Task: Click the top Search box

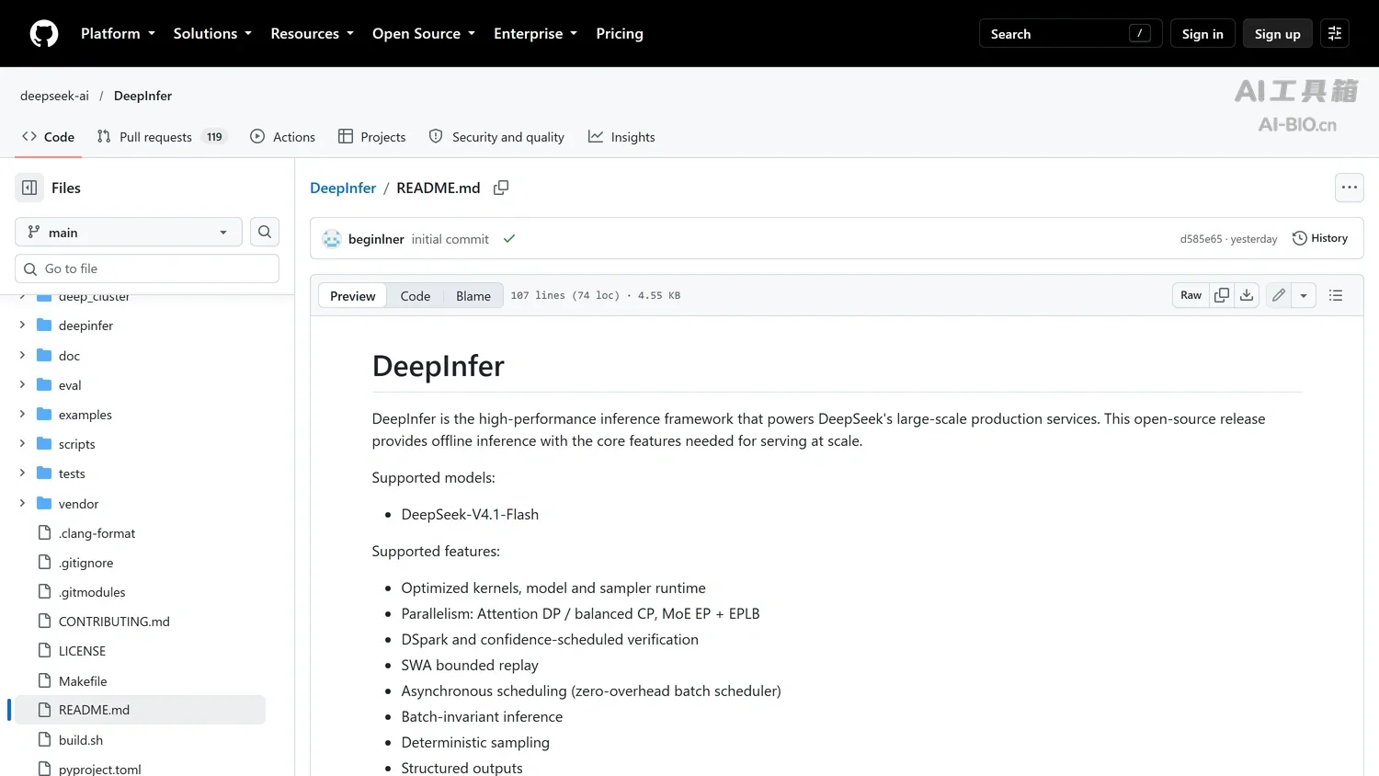Action: tap(1071, 34)
